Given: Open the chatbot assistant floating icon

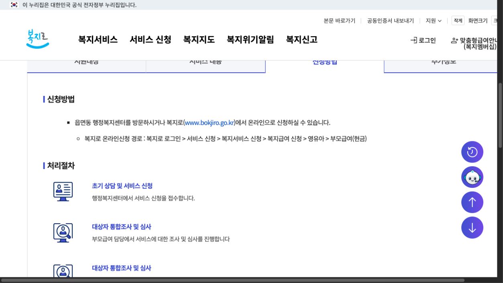Looking at the screenshot, I should tap(472, 177).
